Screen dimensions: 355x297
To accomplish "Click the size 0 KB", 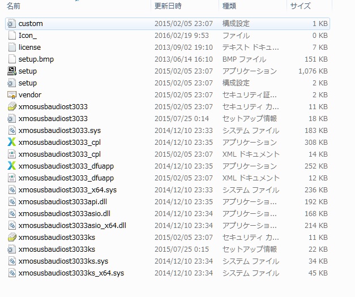I will point(320,36).
